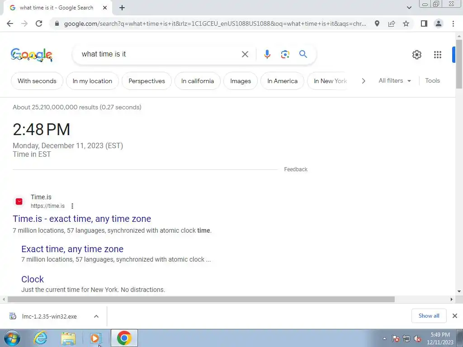Click the forward navigation arrow
Viewport: 463px width, 347px height.
[x=24, y=23]
